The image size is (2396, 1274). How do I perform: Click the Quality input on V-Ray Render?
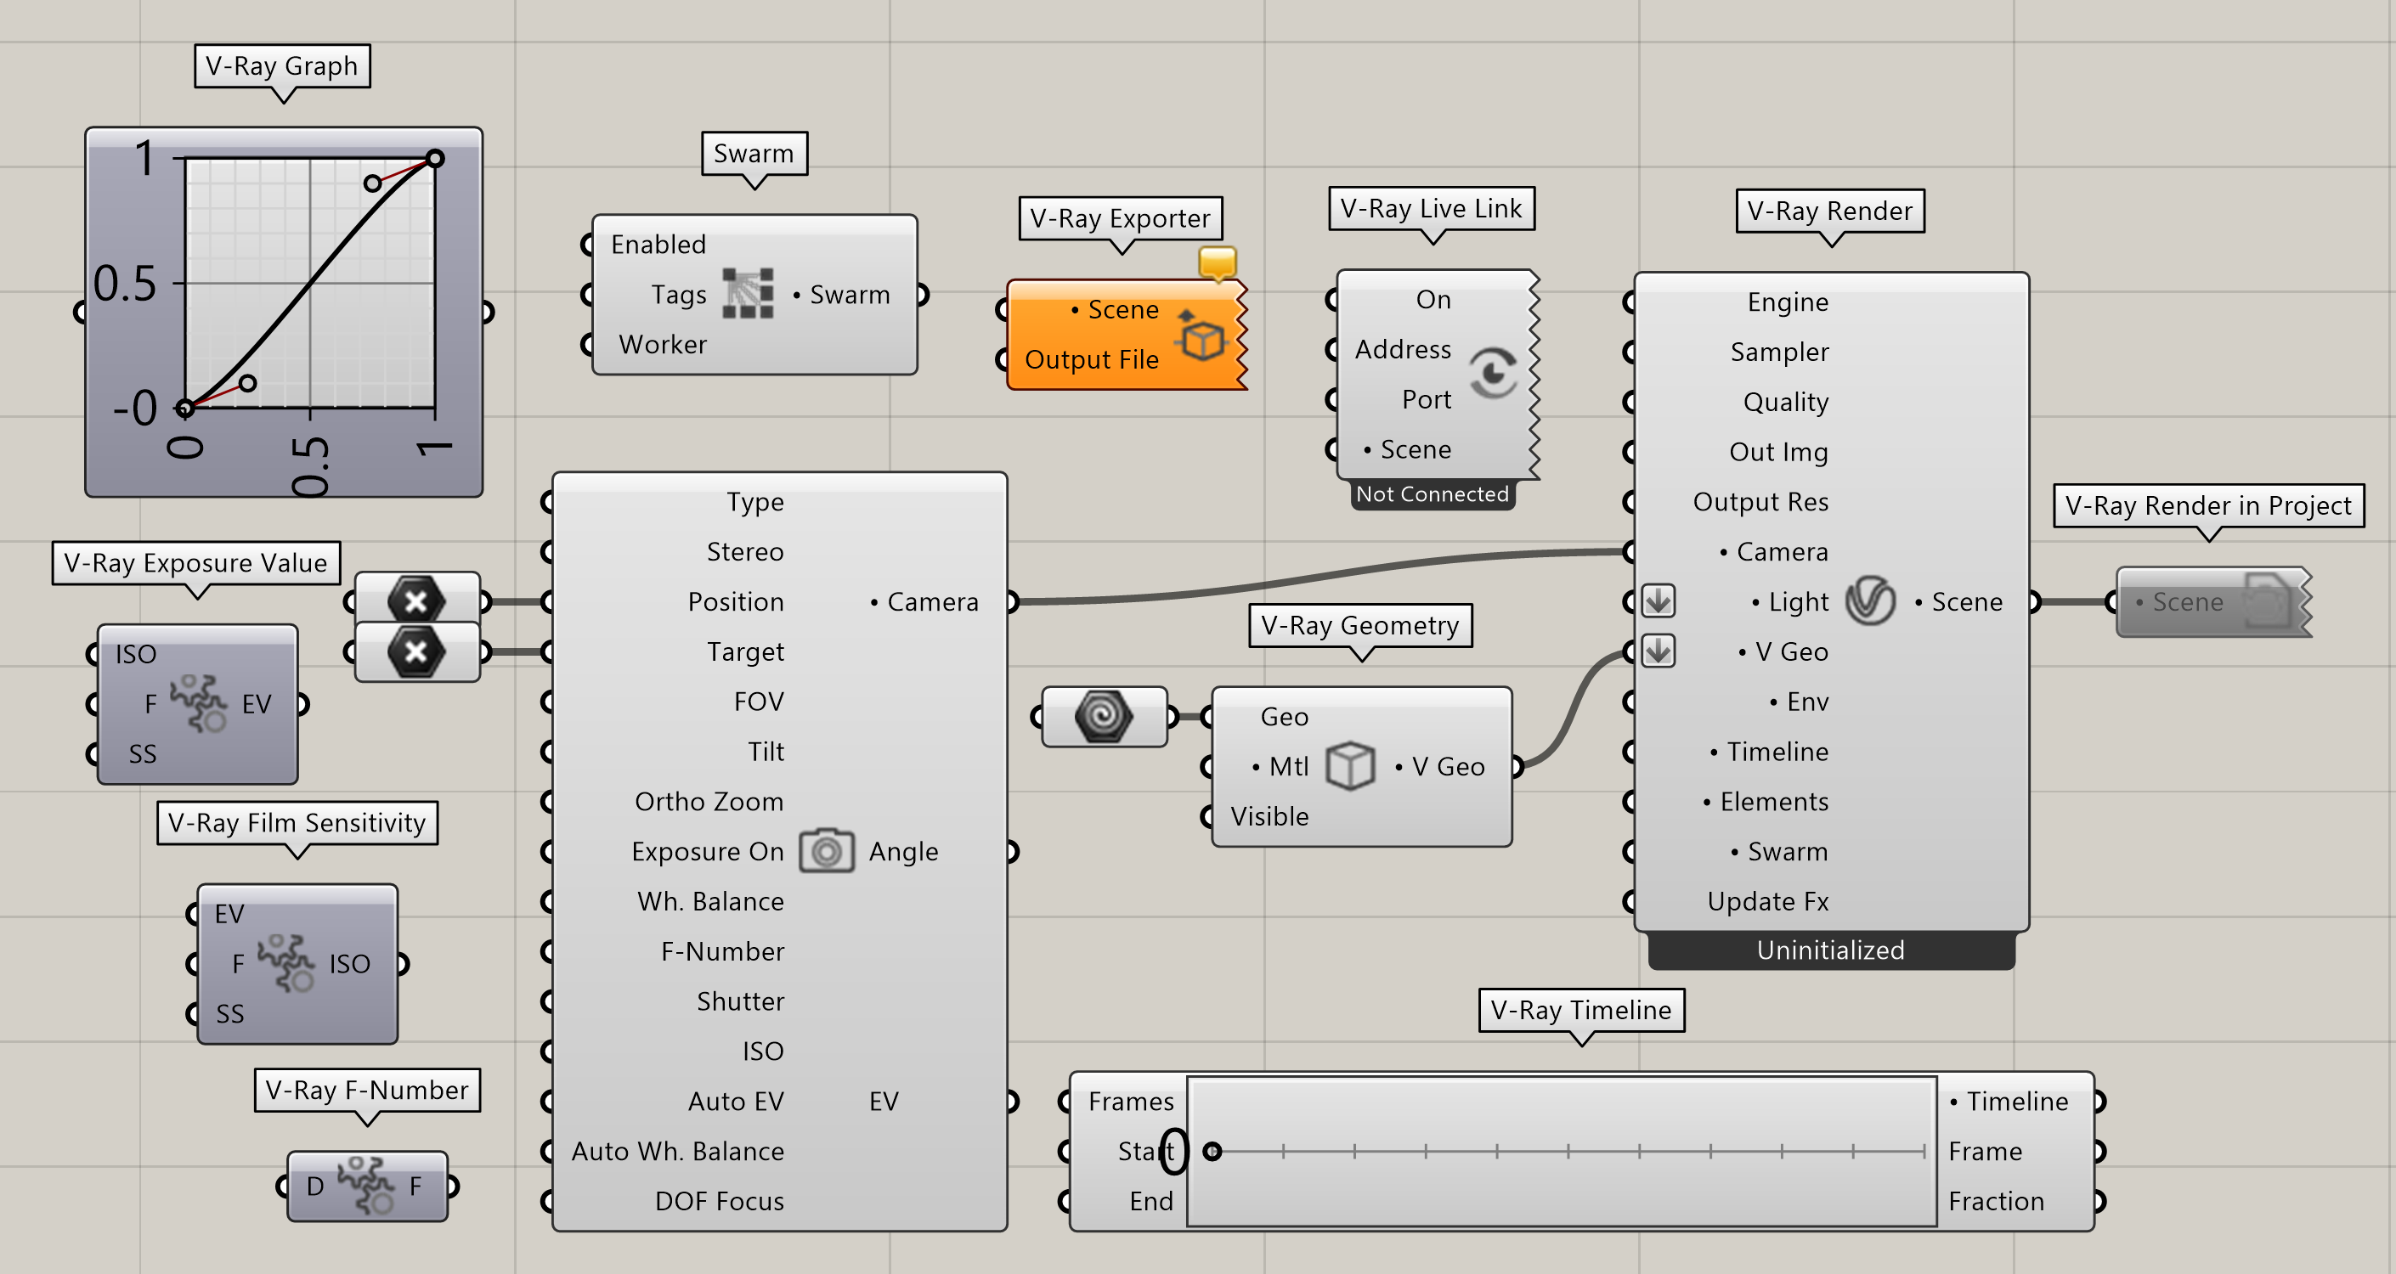[1785, 402]
